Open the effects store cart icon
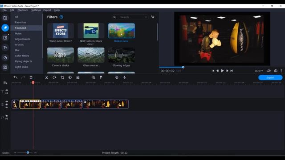The width and height of the screenshot is (285, 160). tap(153, 17)
